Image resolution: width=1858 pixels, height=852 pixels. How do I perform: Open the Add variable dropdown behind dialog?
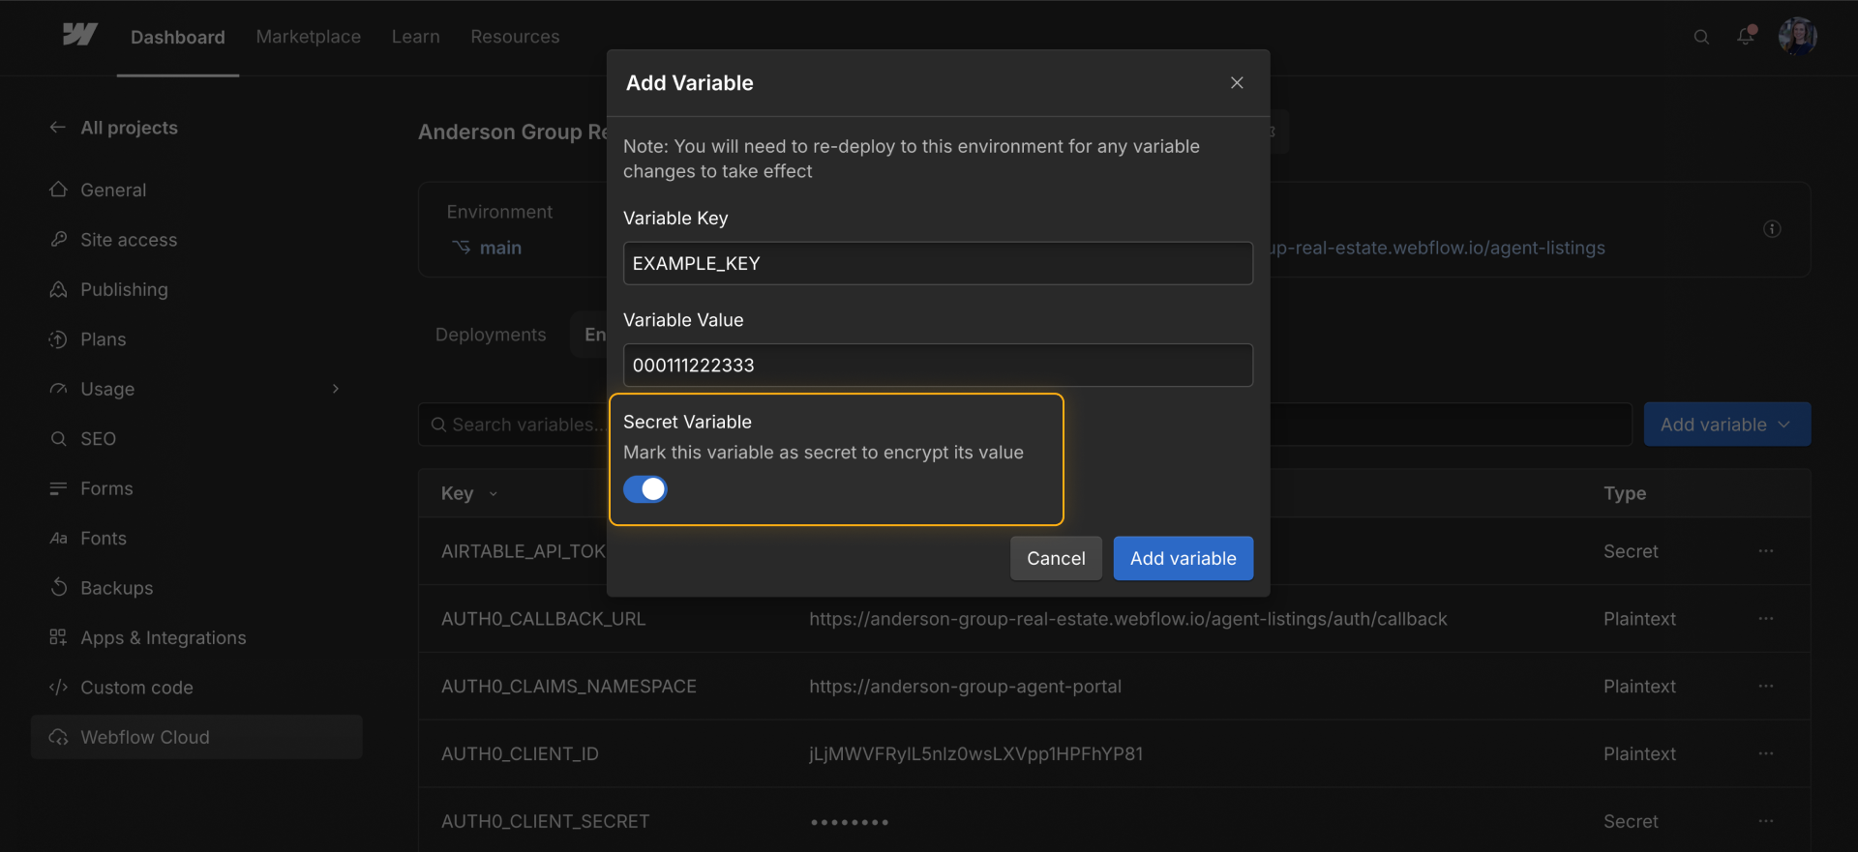click(x=1727, y=425)
